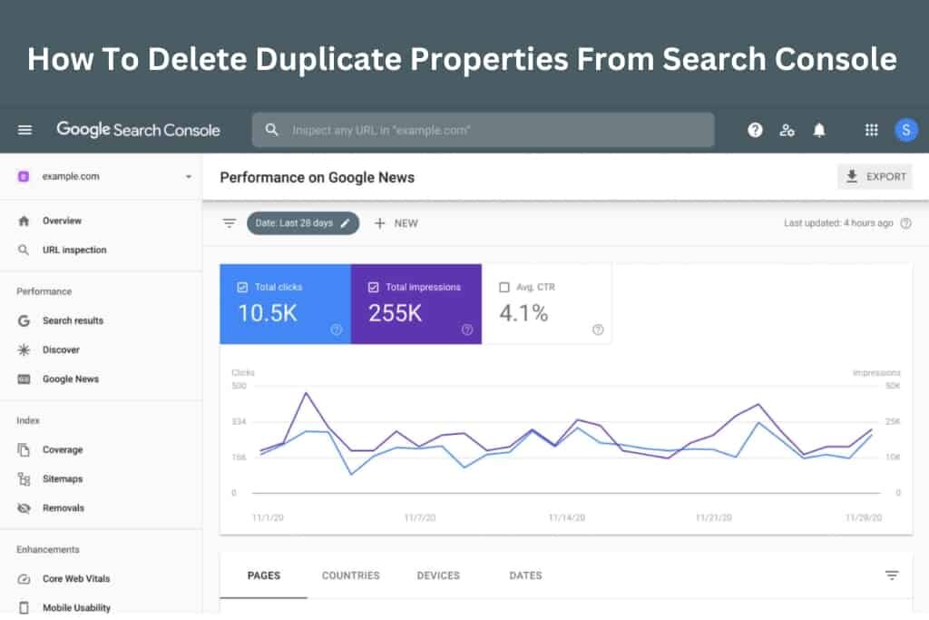Add a new filter with NEW
This screenshot has width=929, height=620.
396,223
